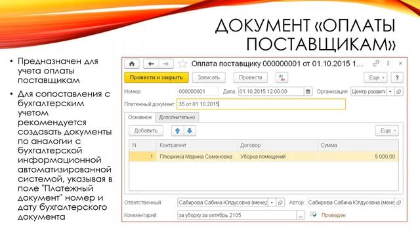Open the top Еще dropdown menu
420x236 pixels.
375,77
